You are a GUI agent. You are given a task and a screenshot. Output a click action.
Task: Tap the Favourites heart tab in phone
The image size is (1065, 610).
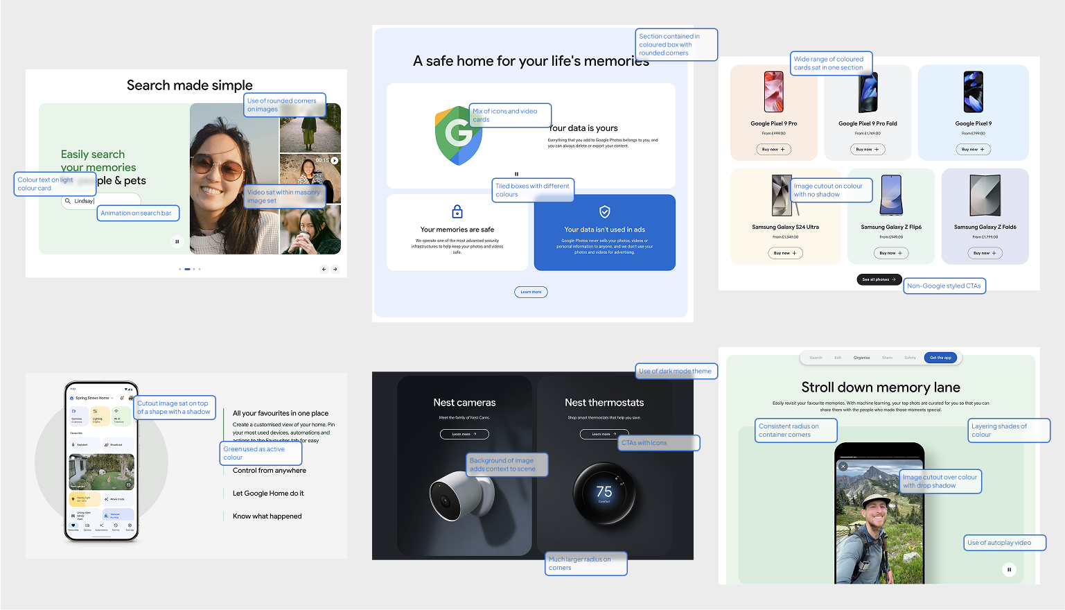pyautogui.click(x=73, y=527)
